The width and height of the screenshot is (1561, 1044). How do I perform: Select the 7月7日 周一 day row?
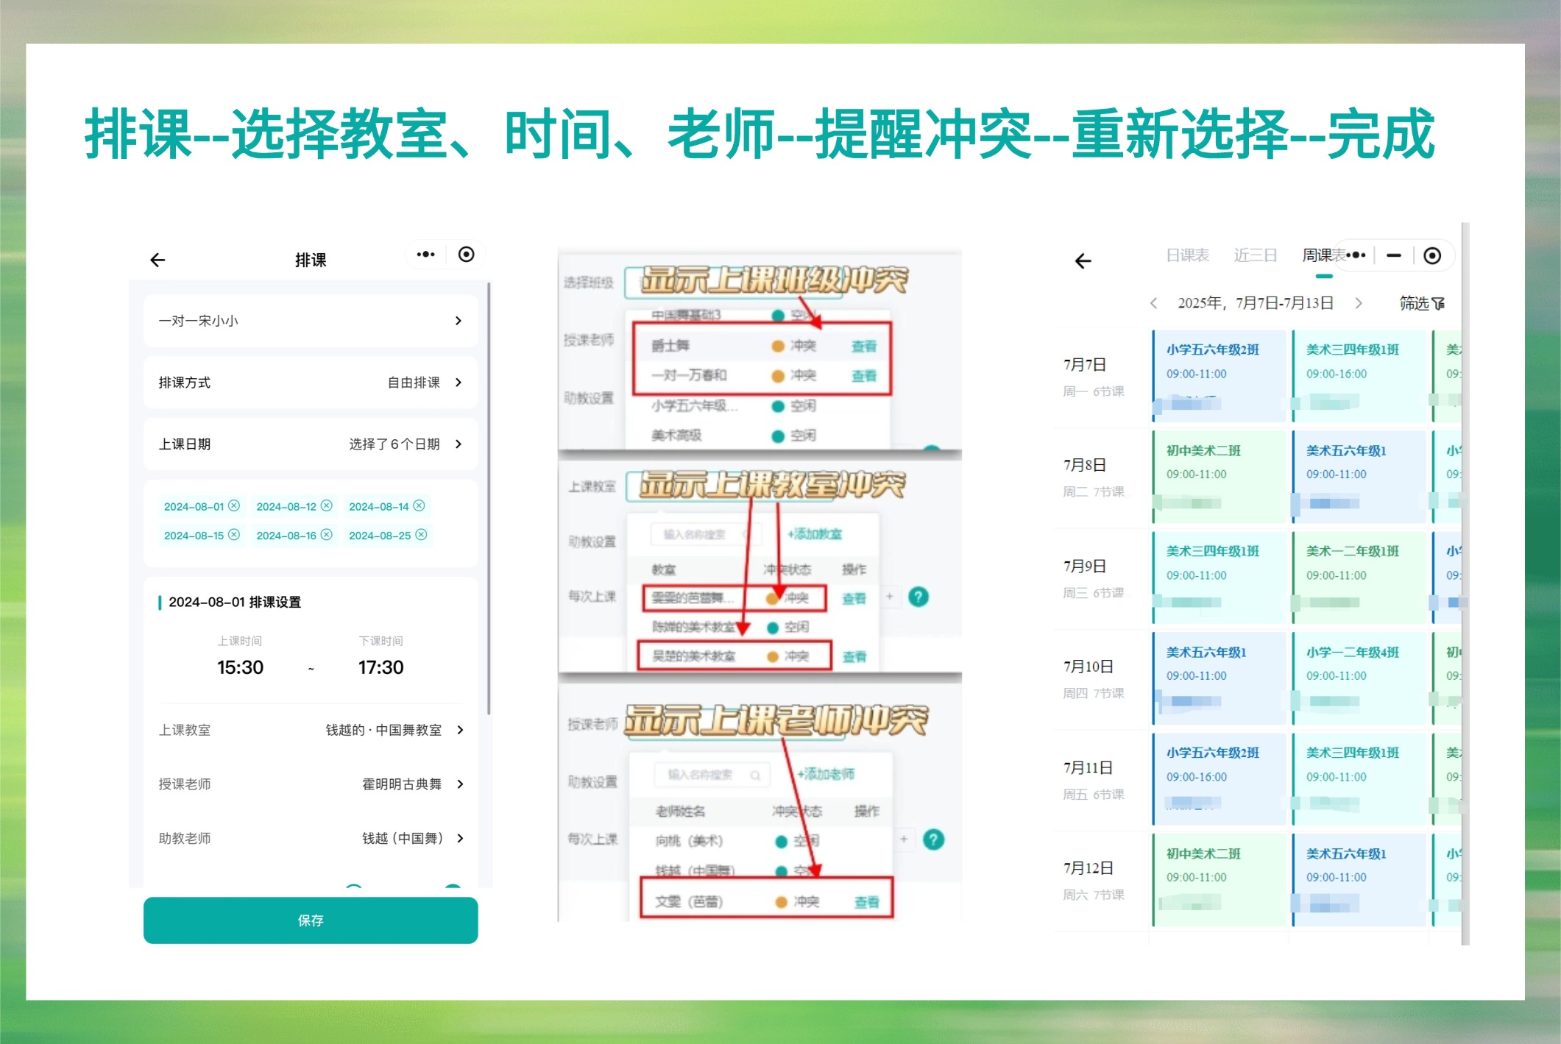point(1094,377)
